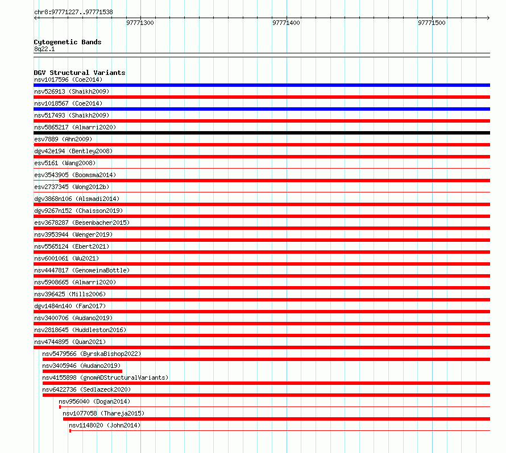
Task: Click the chr8:97771227..97771538 coordinate label
Action: point(73,12)
